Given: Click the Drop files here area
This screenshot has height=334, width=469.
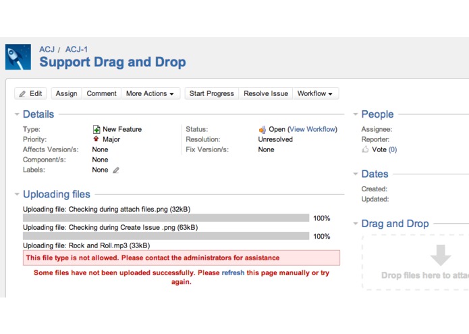Looking at the screenshot, I should click(416, 262).
